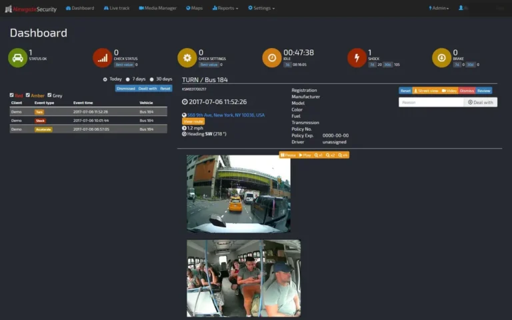The image size is (512, 320).
Task: Click the 7d tag under Idle
Action: coord(287,65)
